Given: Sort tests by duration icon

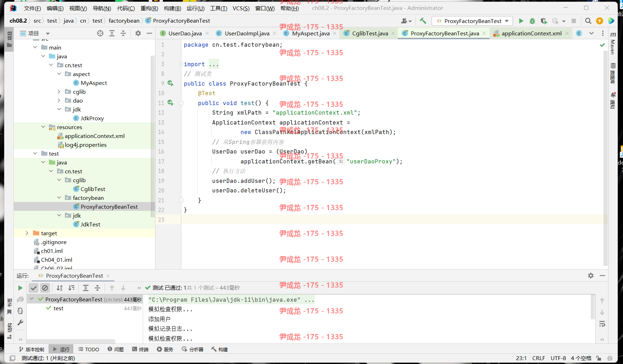Looking at the screenshot, I should pos(71,288).
